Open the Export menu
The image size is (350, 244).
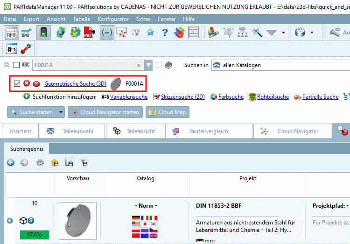click(x=31, y=19)
